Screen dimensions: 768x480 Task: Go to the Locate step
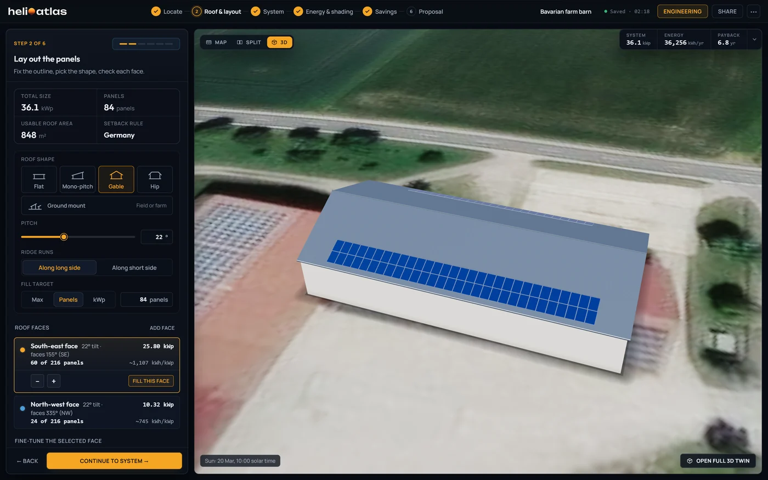167,12
